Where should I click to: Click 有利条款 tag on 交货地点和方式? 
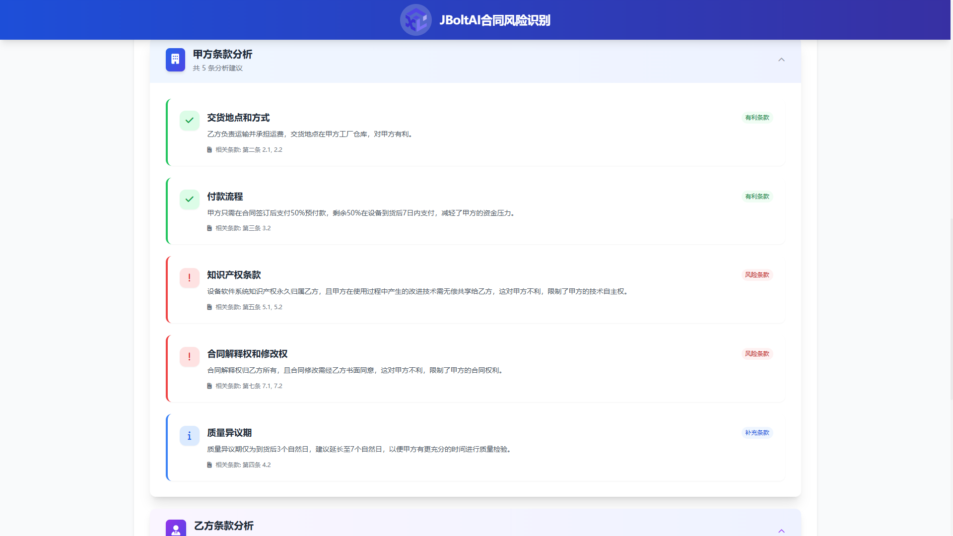coord(757,118)
